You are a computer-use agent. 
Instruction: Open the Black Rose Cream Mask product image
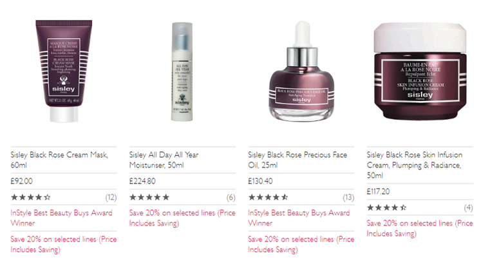[64, 71]
